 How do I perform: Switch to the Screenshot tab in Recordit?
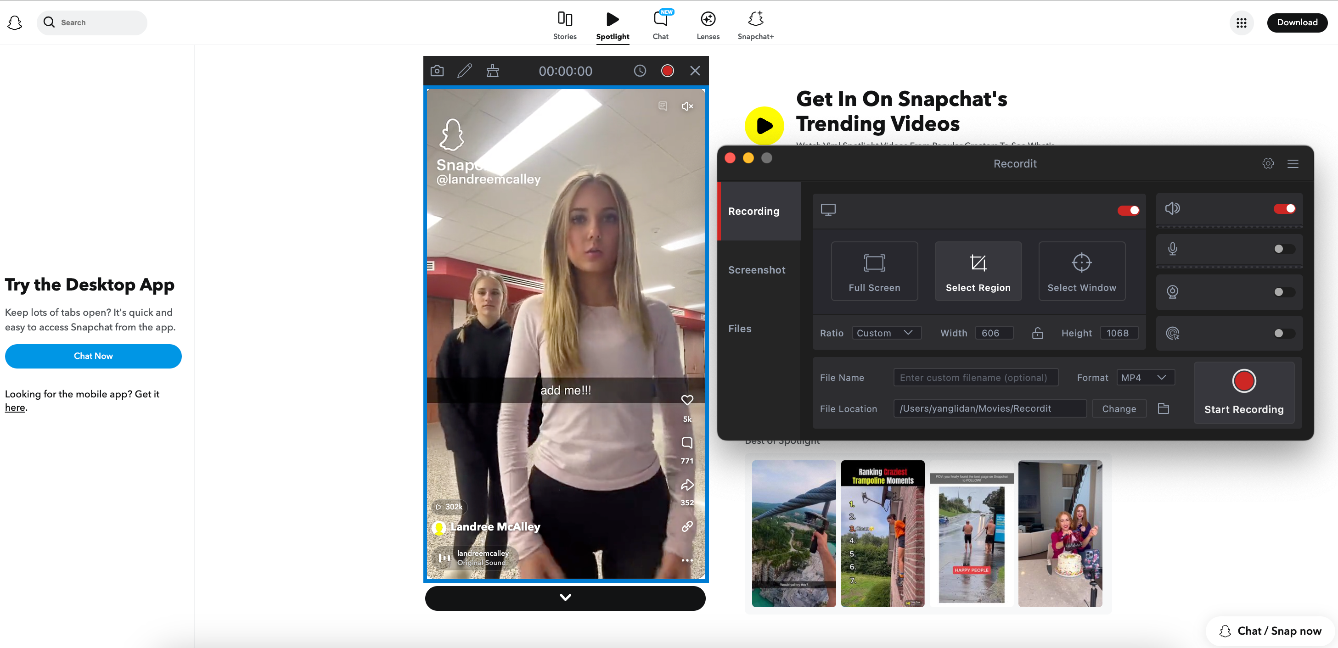(x=756, y=269)
